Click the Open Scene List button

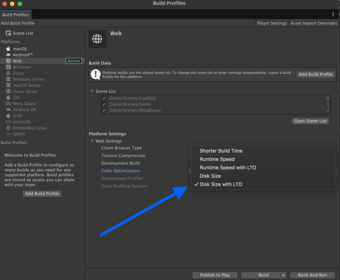310,121
